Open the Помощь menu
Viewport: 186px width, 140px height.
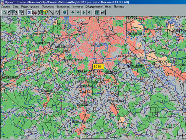(119, 7)
